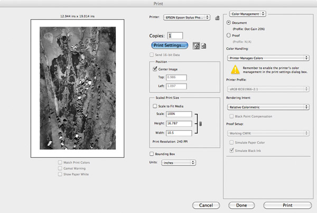Viewport: 317px width, 213px height.
Task: Open the Units dropdown
Action: pyautogui.click(x=179, y=163)
